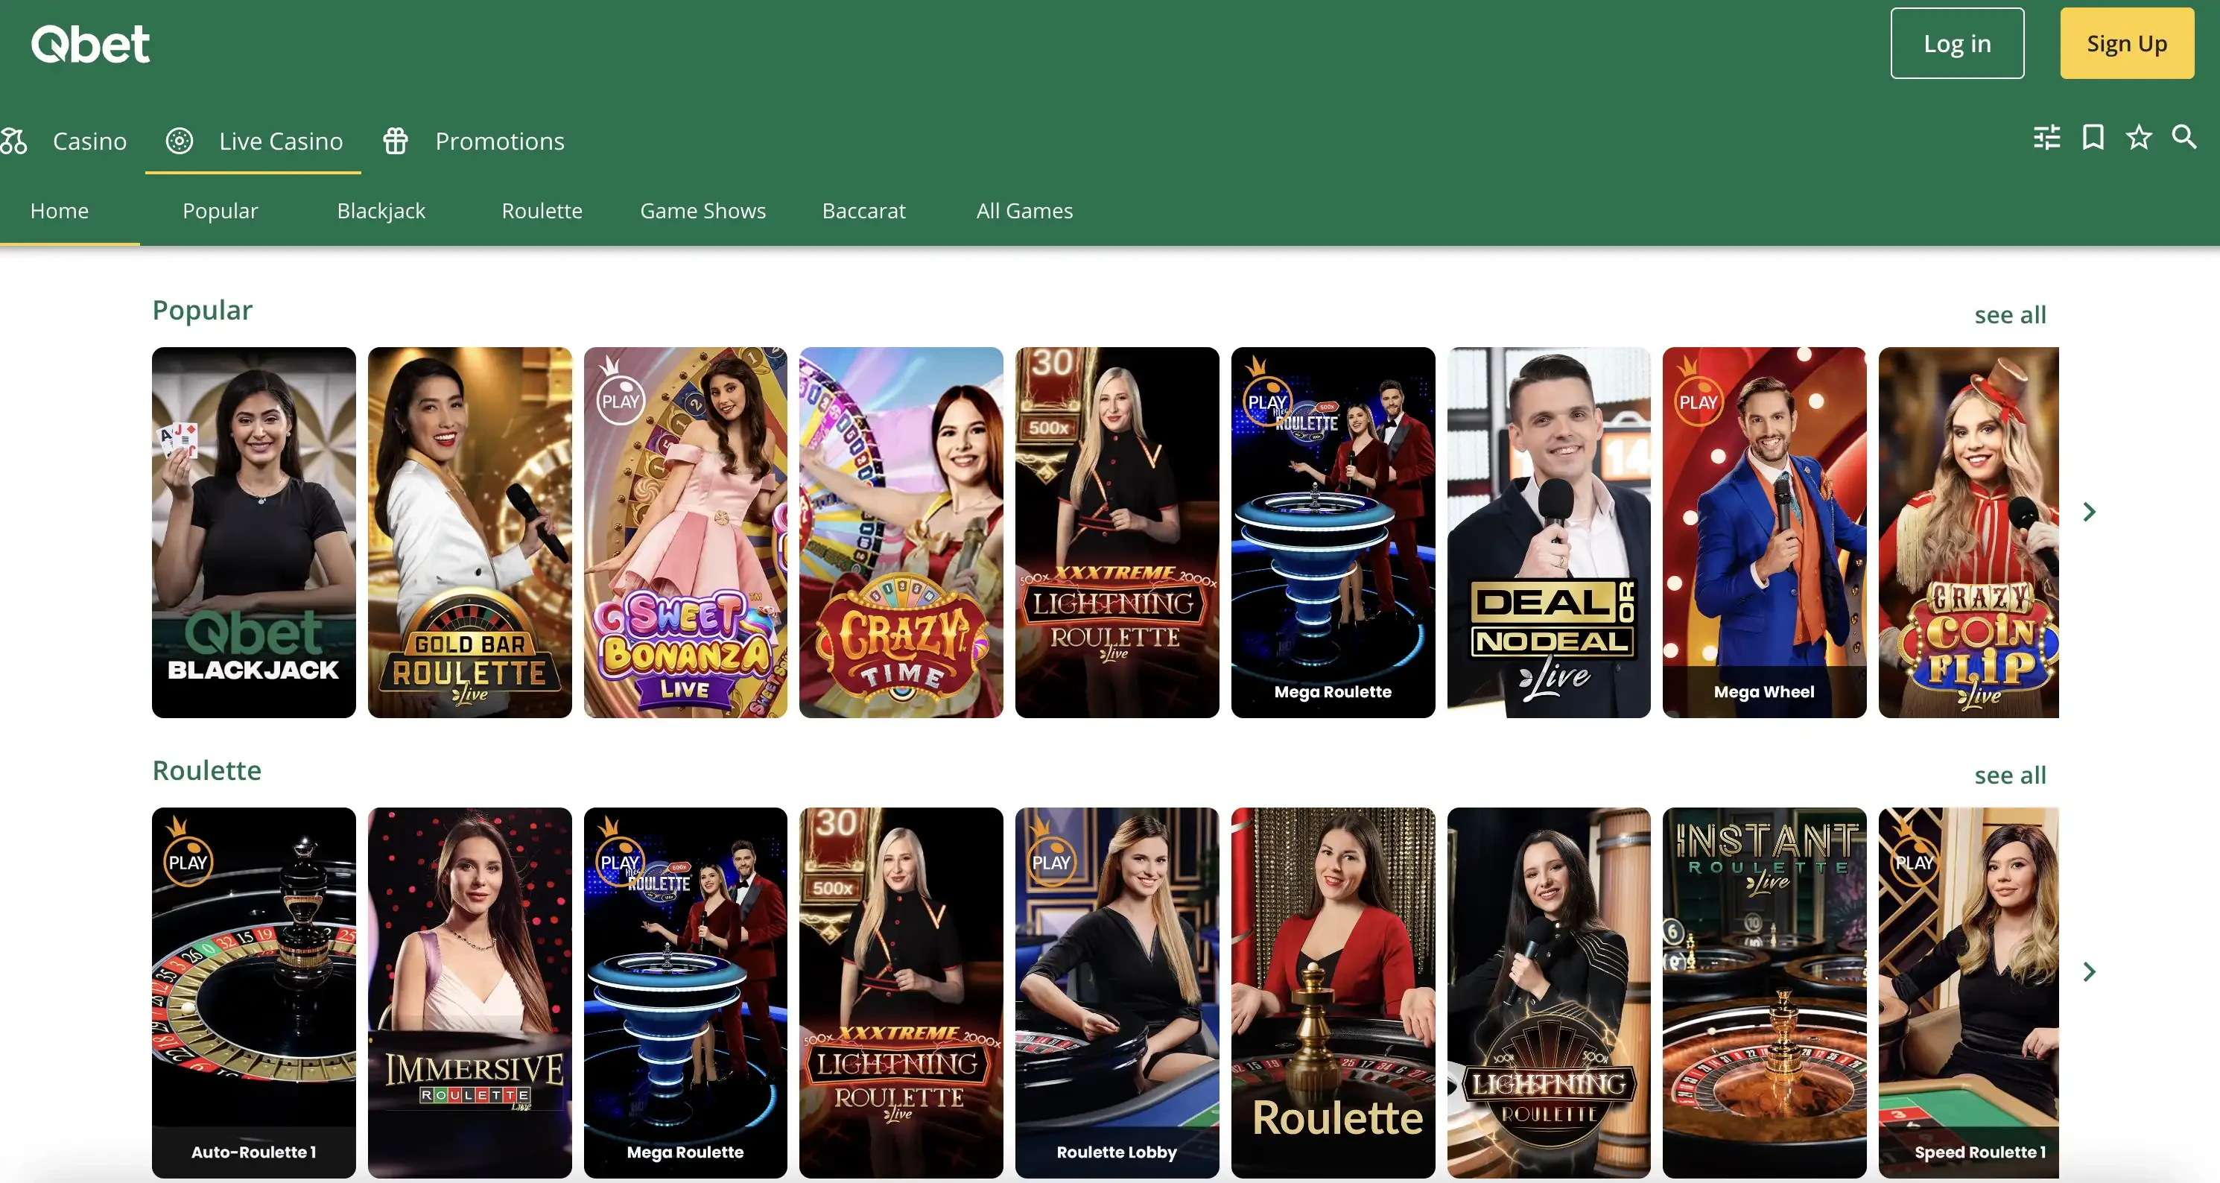Advance the Roulette carousel with the right arrow
2220x1183 pixels.
tap(2089, 972)
